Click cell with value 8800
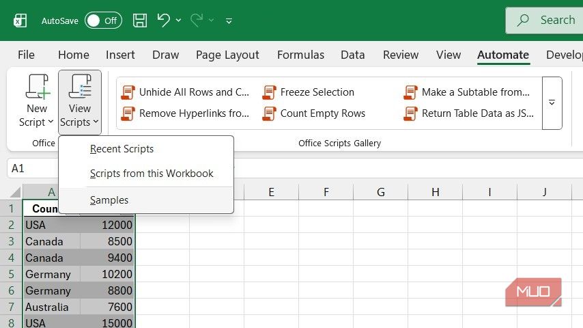Screen dimensions: 583x328 107,290
